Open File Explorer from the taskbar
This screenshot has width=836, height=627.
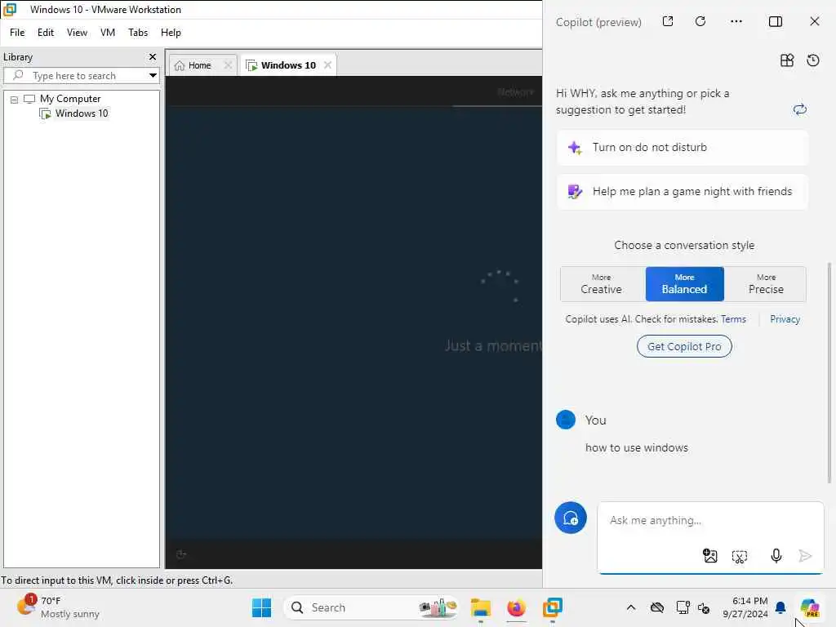point(480,607)
